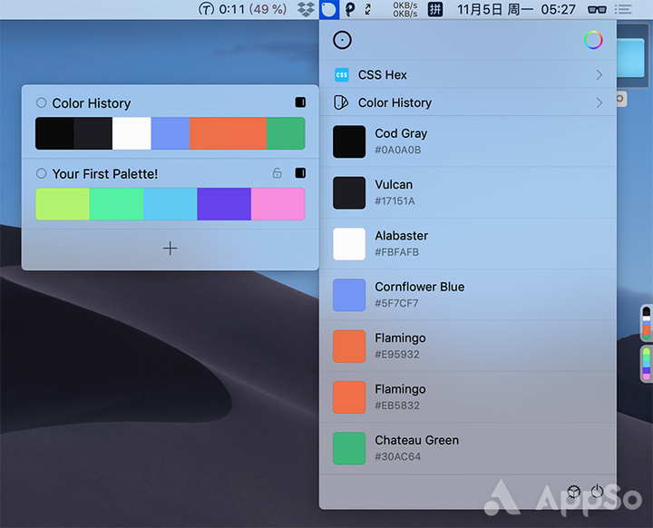Click the #30AC64 hex value

click(398, 456)
